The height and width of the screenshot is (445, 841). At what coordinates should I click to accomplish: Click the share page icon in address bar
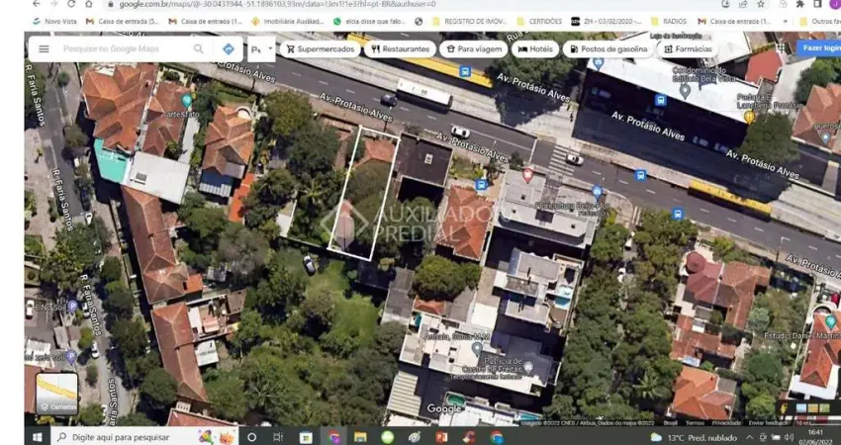pos(743,4)
